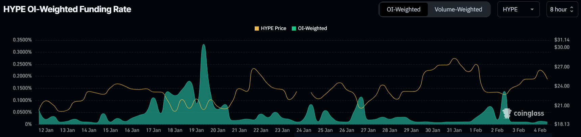
Task: Switch to the Volume-Weighted tab
Action: pyautogui.click(x=458, y=9)
